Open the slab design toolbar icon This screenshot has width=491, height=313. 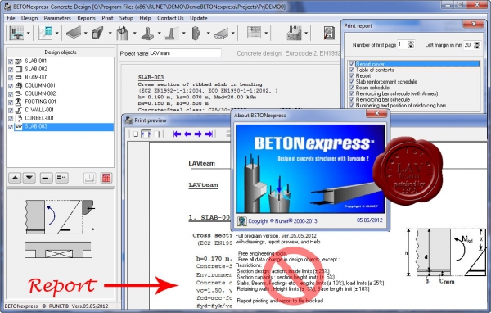74,33
